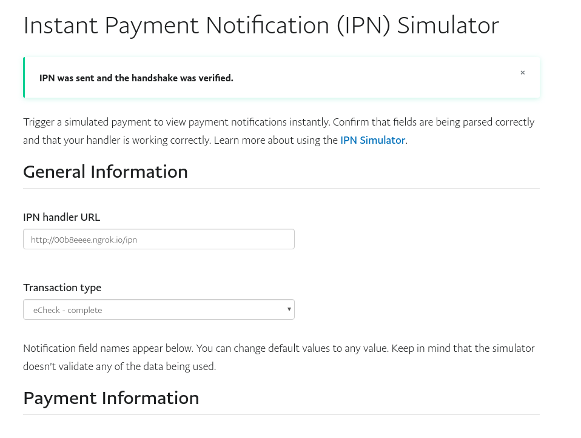Click the 'doesn't validate any of the data' line

119,366
